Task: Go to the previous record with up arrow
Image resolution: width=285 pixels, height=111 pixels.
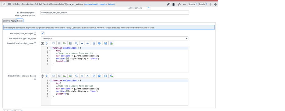Action: click(210, 4)
